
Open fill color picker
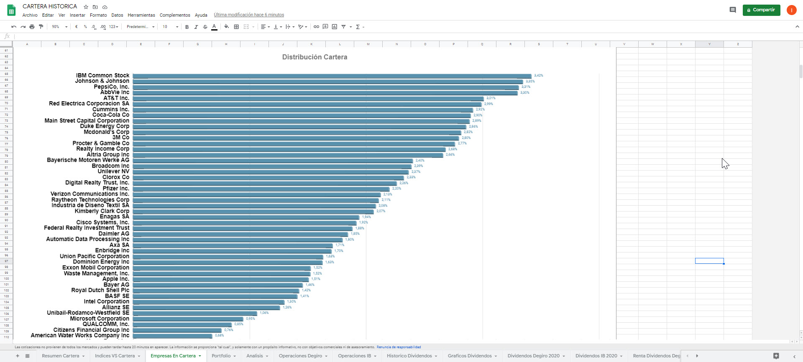coord(227,27)
